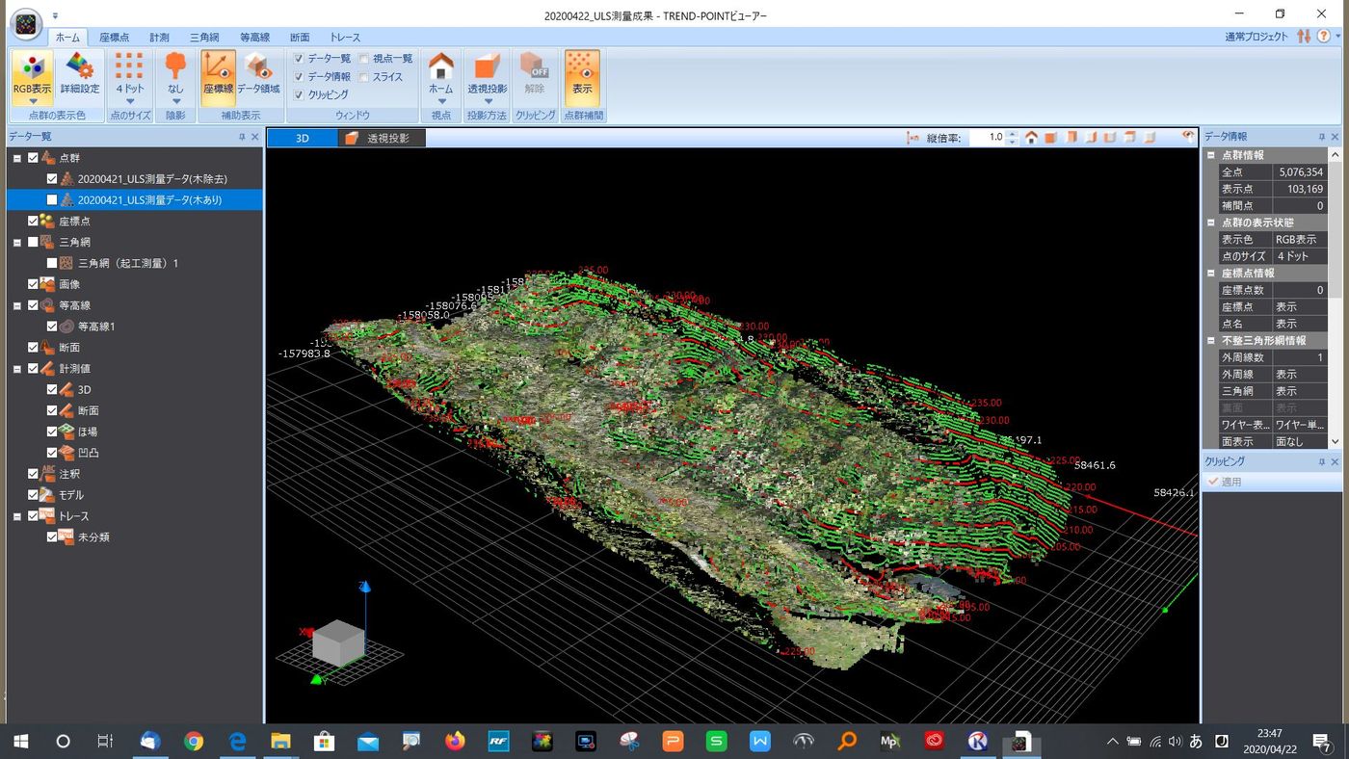
Task: Open 詳細設定 detailed color settings
Action: pyautogui.click(x=80, y=73)
